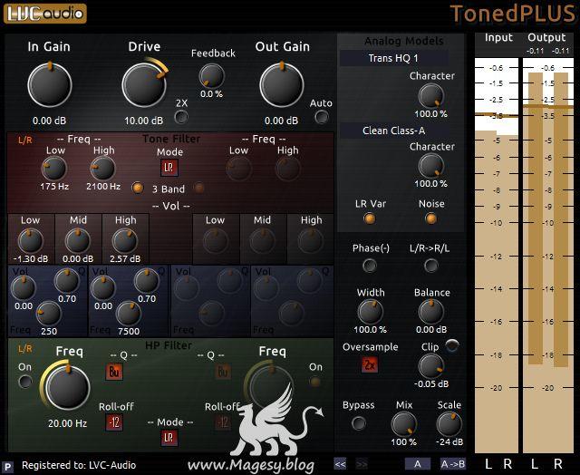Click the High Vol knob reading 2.57 dB
Viewport: 580px width, 475px height.
(125, 241)
